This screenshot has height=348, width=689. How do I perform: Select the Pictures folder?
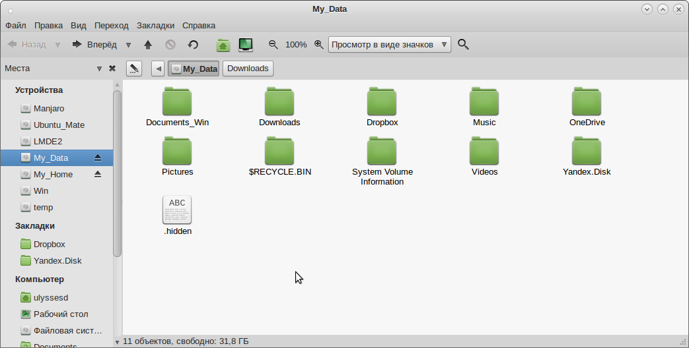(177, 156)
